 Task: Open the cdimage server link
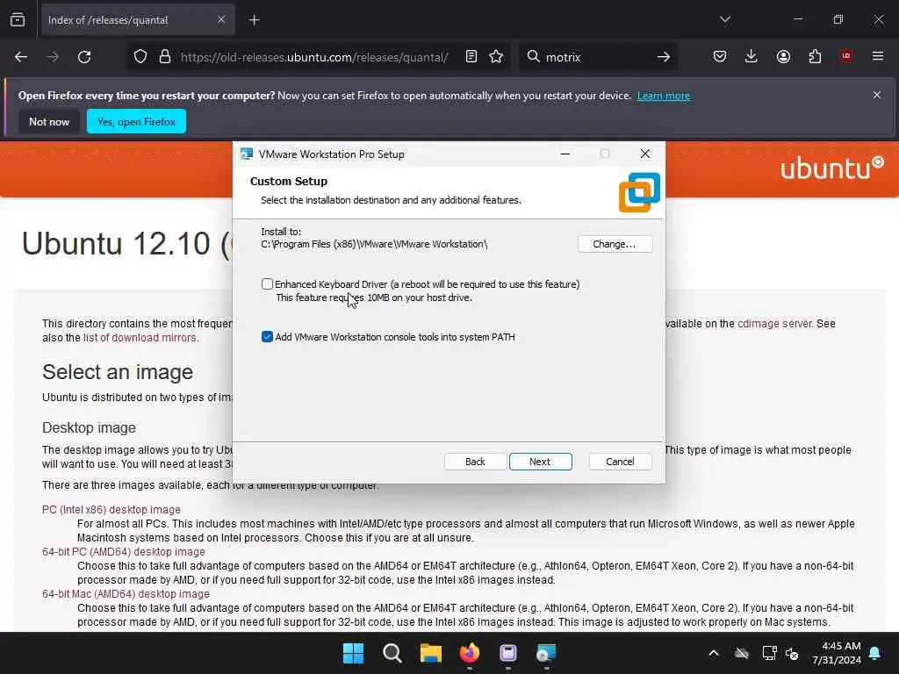[x=774, y=323]
